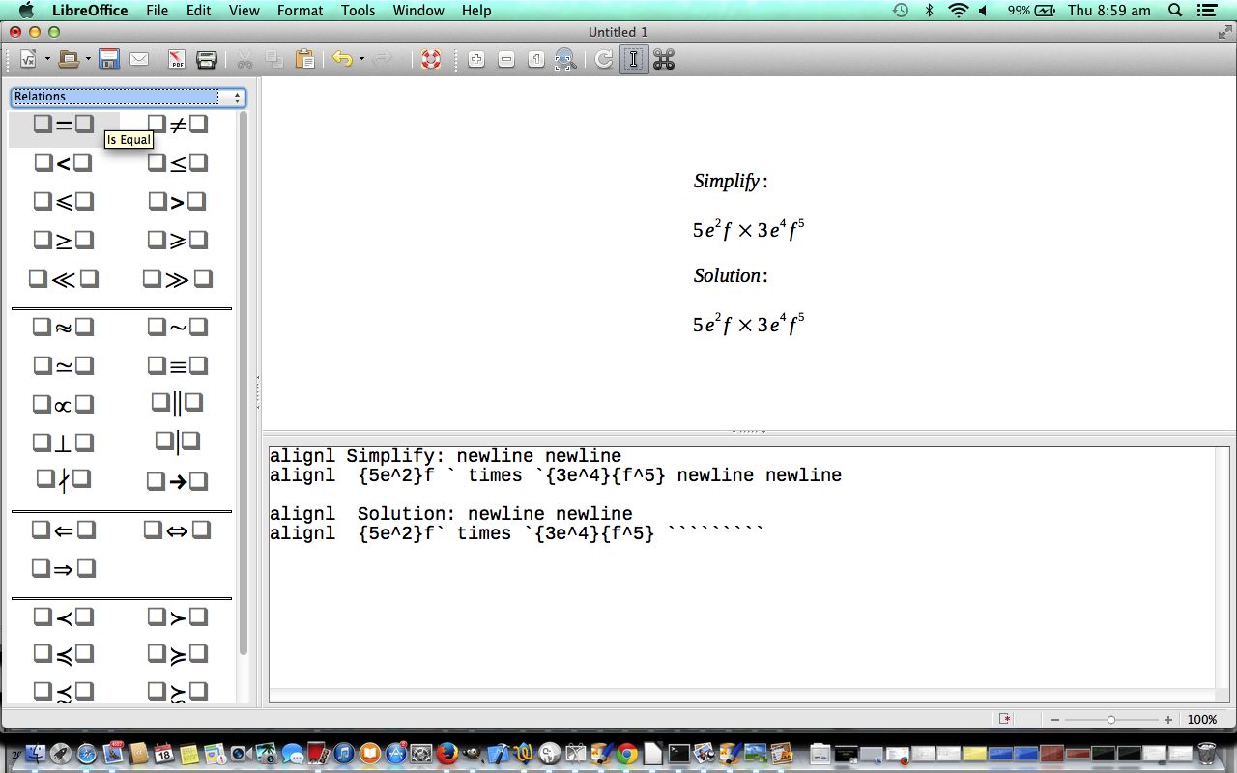The image size is (1237, 773).
Task: Insert the Does Not Divide relation
Action: tap(64, 480)
